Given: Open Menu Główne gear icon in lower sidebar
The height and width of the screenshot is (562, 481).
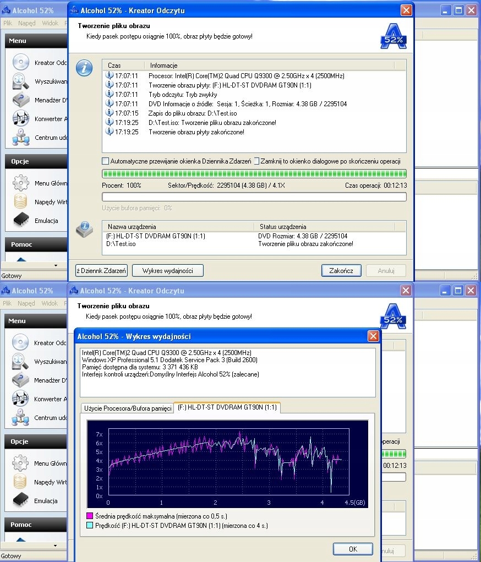Looking at the screenshot, I should [20, 463].
